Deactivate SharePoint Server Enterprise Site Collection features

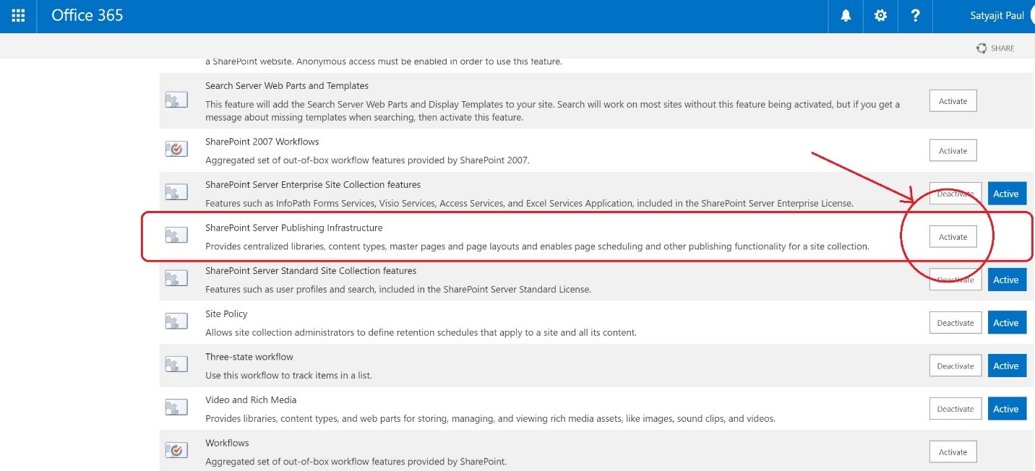(x=955, y=194)
